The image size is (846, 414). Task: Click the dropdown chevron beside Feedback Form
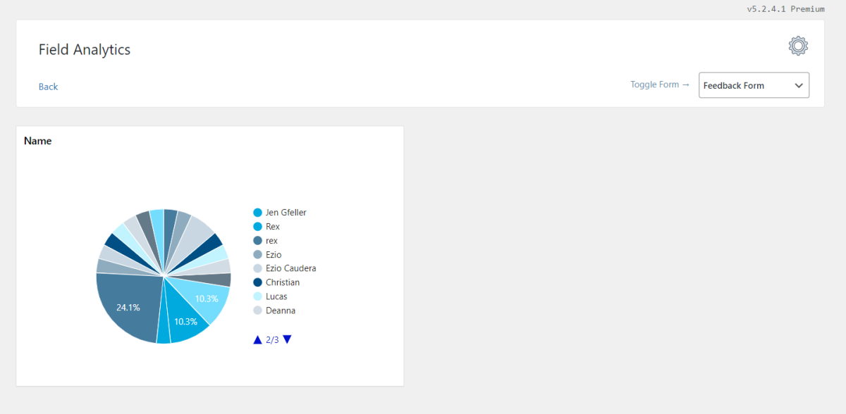(799, 85)
